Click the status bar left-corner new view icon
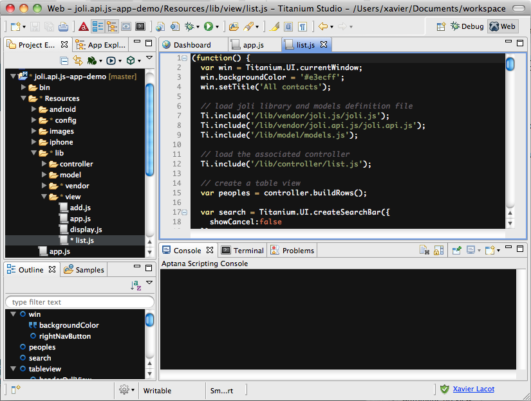531x401 pixels. (x=15, y=389)
